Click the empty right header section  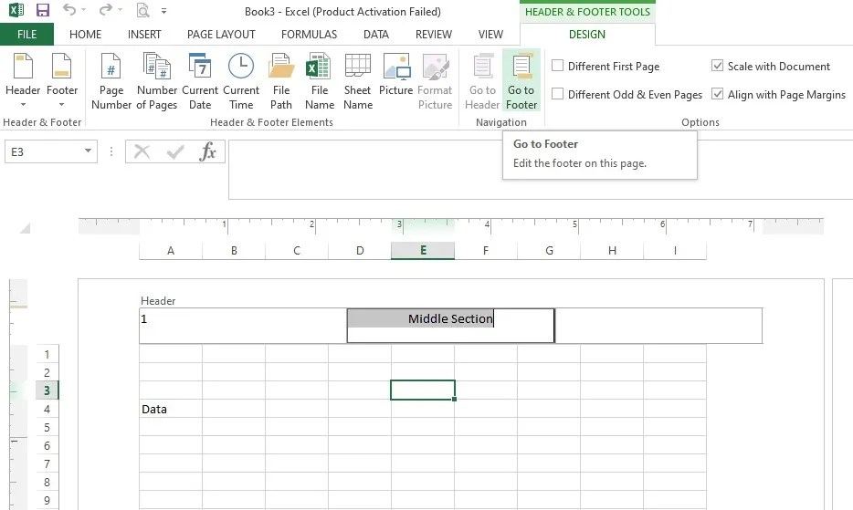[x=658, y=326]
